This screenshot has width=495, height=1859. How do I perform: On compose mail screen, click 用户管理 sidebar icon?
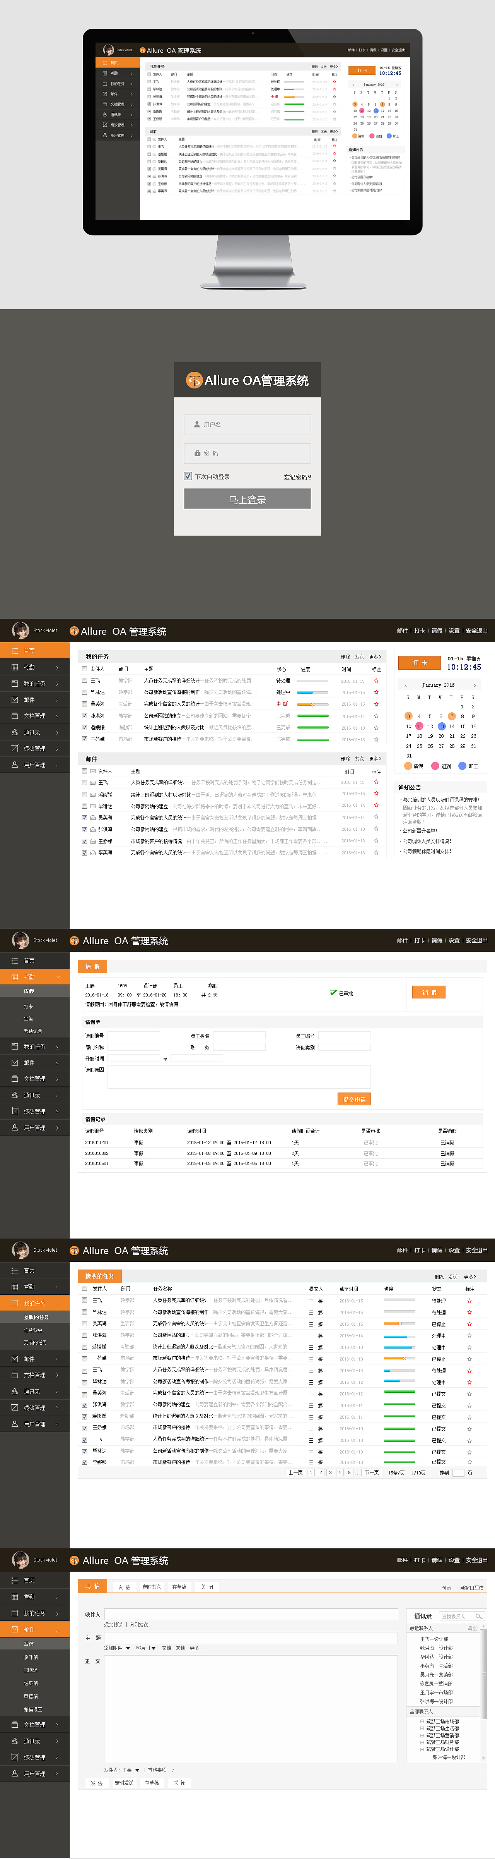[x=14, y=1773]
